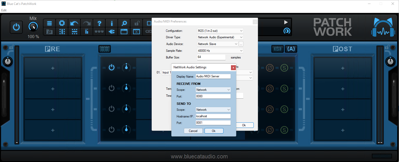Open the SEND TO Scope dropdown
Screen dimensions: 399x162
pyautogui.click(x=213, y=110)
